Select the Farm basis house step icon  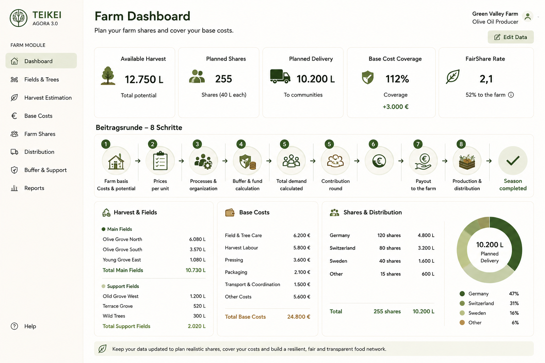(116, 161)
